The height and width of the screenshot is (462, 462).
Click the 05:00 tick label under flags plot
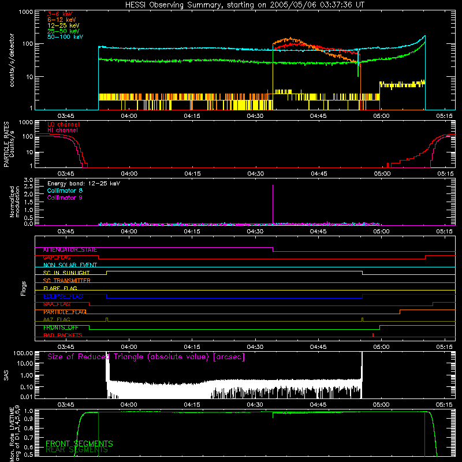[381, 347]
